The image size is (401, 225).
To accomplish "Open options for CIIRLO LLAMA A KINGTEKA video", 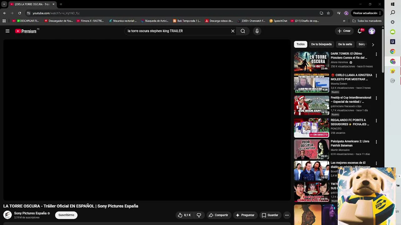I will point(376,76).
